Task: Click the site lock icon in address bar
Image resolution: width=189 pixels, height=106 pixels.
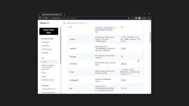Action: tap(50, 18)
